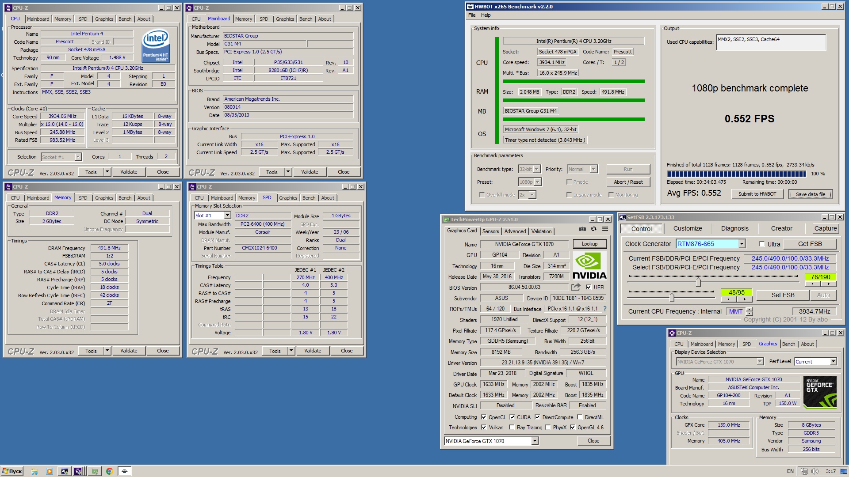Click the lower slider showing 48/95
This screenshot has width=849, height=477.
[672, 296]
